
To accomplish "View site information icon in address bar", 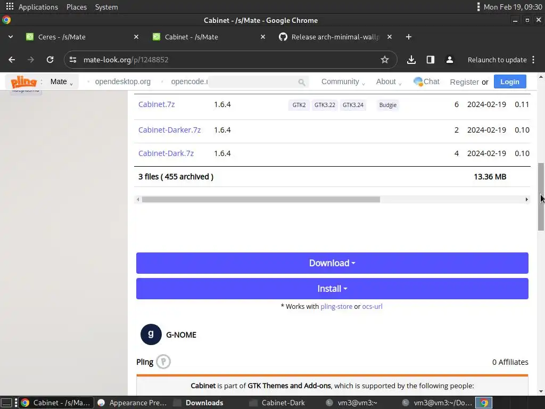I will click(x=73, y=60).
